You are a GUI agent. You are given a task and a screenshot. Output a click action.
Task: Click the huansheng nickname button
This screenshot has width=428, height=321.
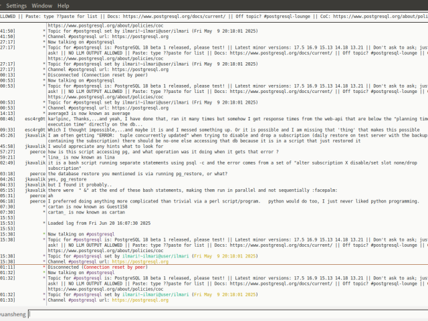click(13, 313)
